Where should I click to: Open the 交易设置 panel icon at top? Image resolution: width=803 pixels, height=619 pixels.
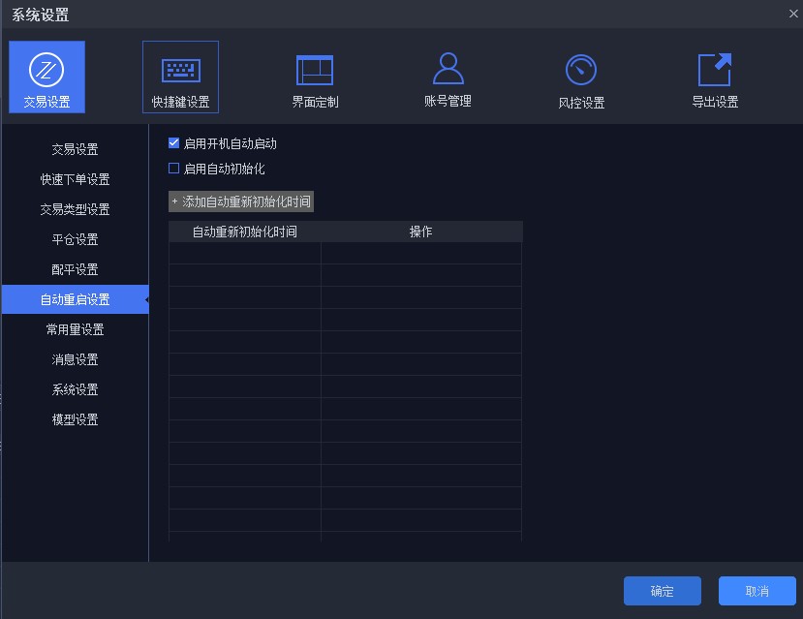(x=46, y=77)
